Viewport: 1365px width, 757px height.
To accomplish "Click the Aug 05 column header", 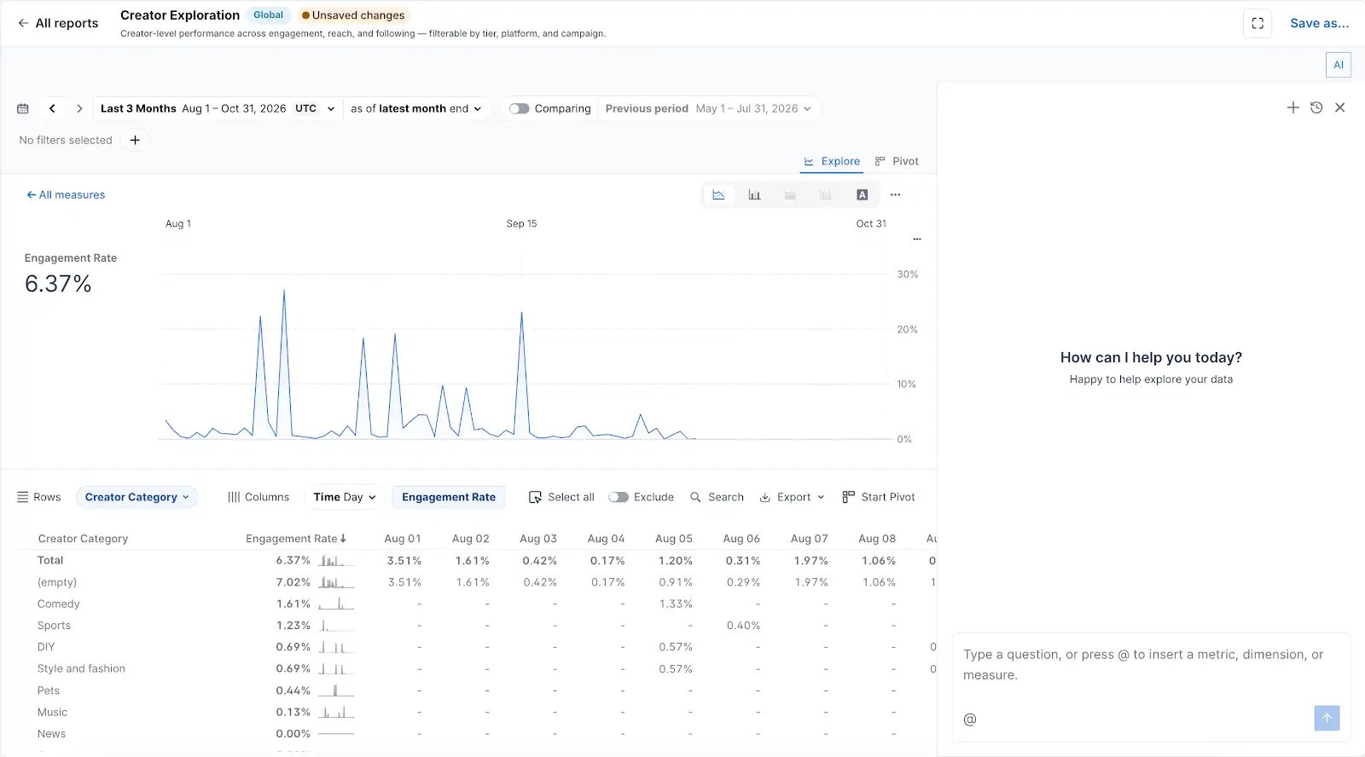I will point(674,539).
